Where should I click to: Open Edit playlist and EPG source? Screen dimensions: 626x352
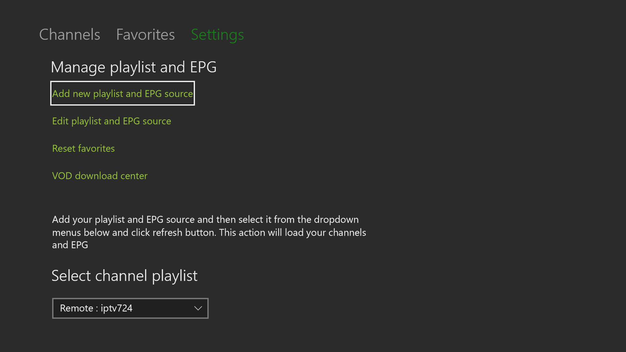tap(112, 121)
